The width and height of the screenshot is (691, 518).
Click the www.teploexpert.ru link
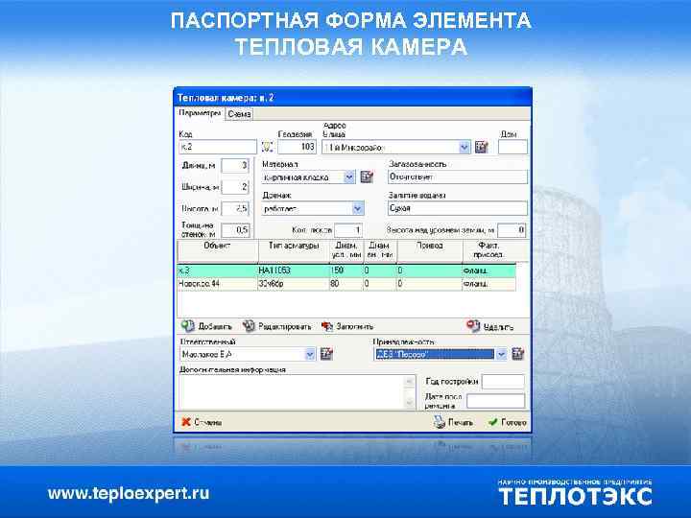coord(129,493)
